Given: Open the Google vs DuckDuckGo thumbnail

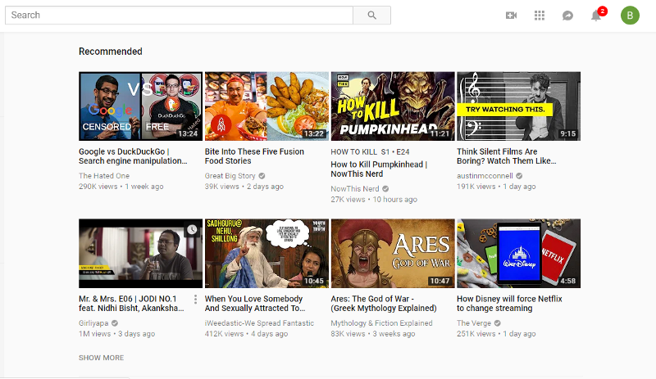Looking at the screenshot, I should click(x=140, y=106).
